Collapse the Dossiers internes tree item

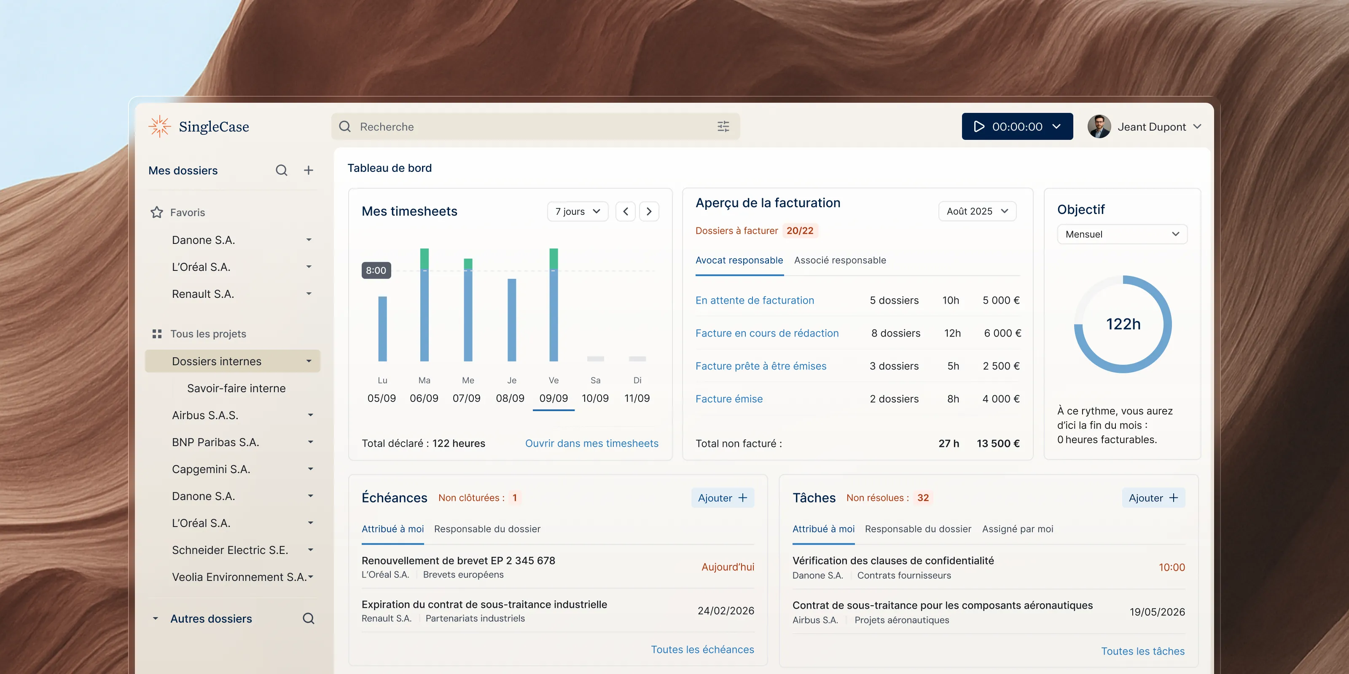(x=309, y=361)
